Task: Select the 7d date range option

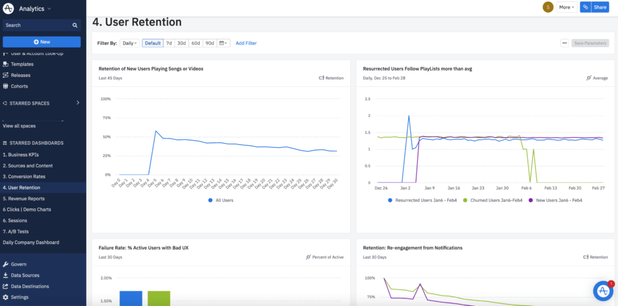Action: coord(169,43)
